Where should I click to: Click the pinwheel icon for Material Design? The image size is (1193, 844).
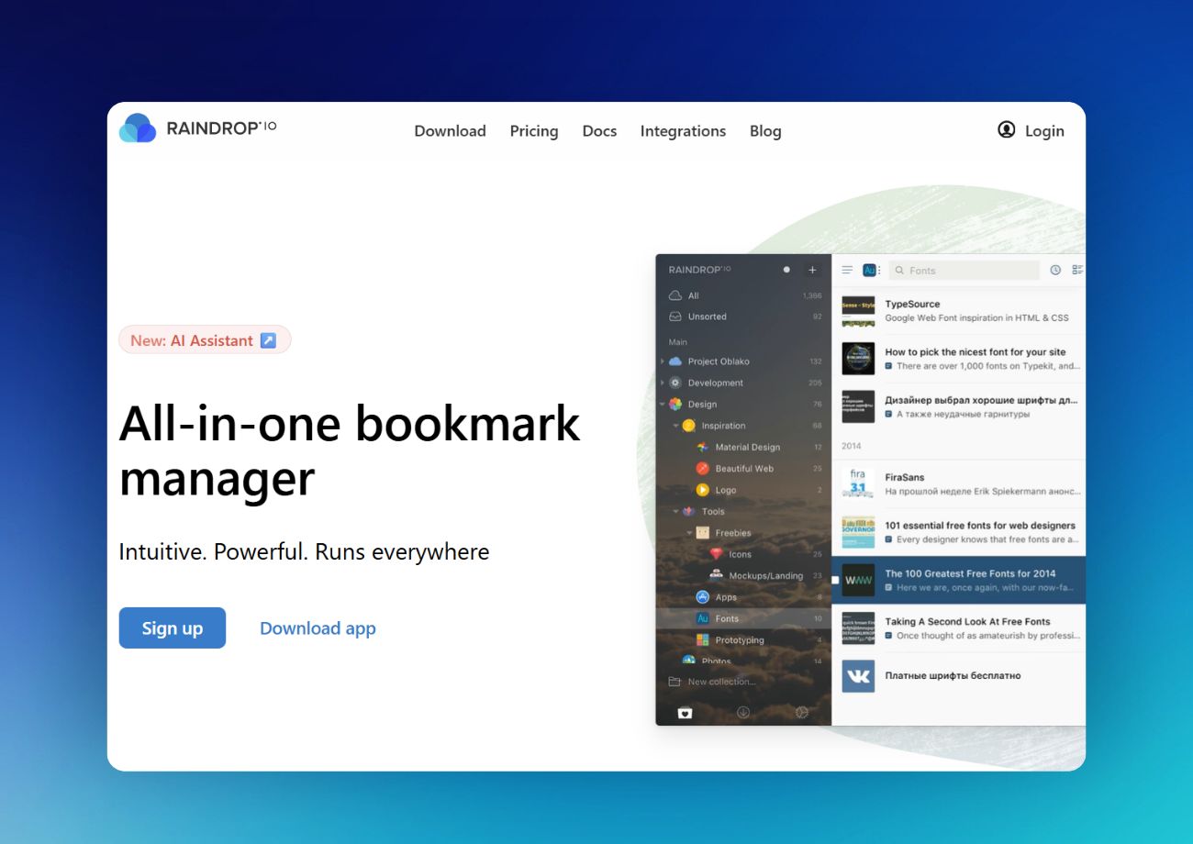point(703,447)
